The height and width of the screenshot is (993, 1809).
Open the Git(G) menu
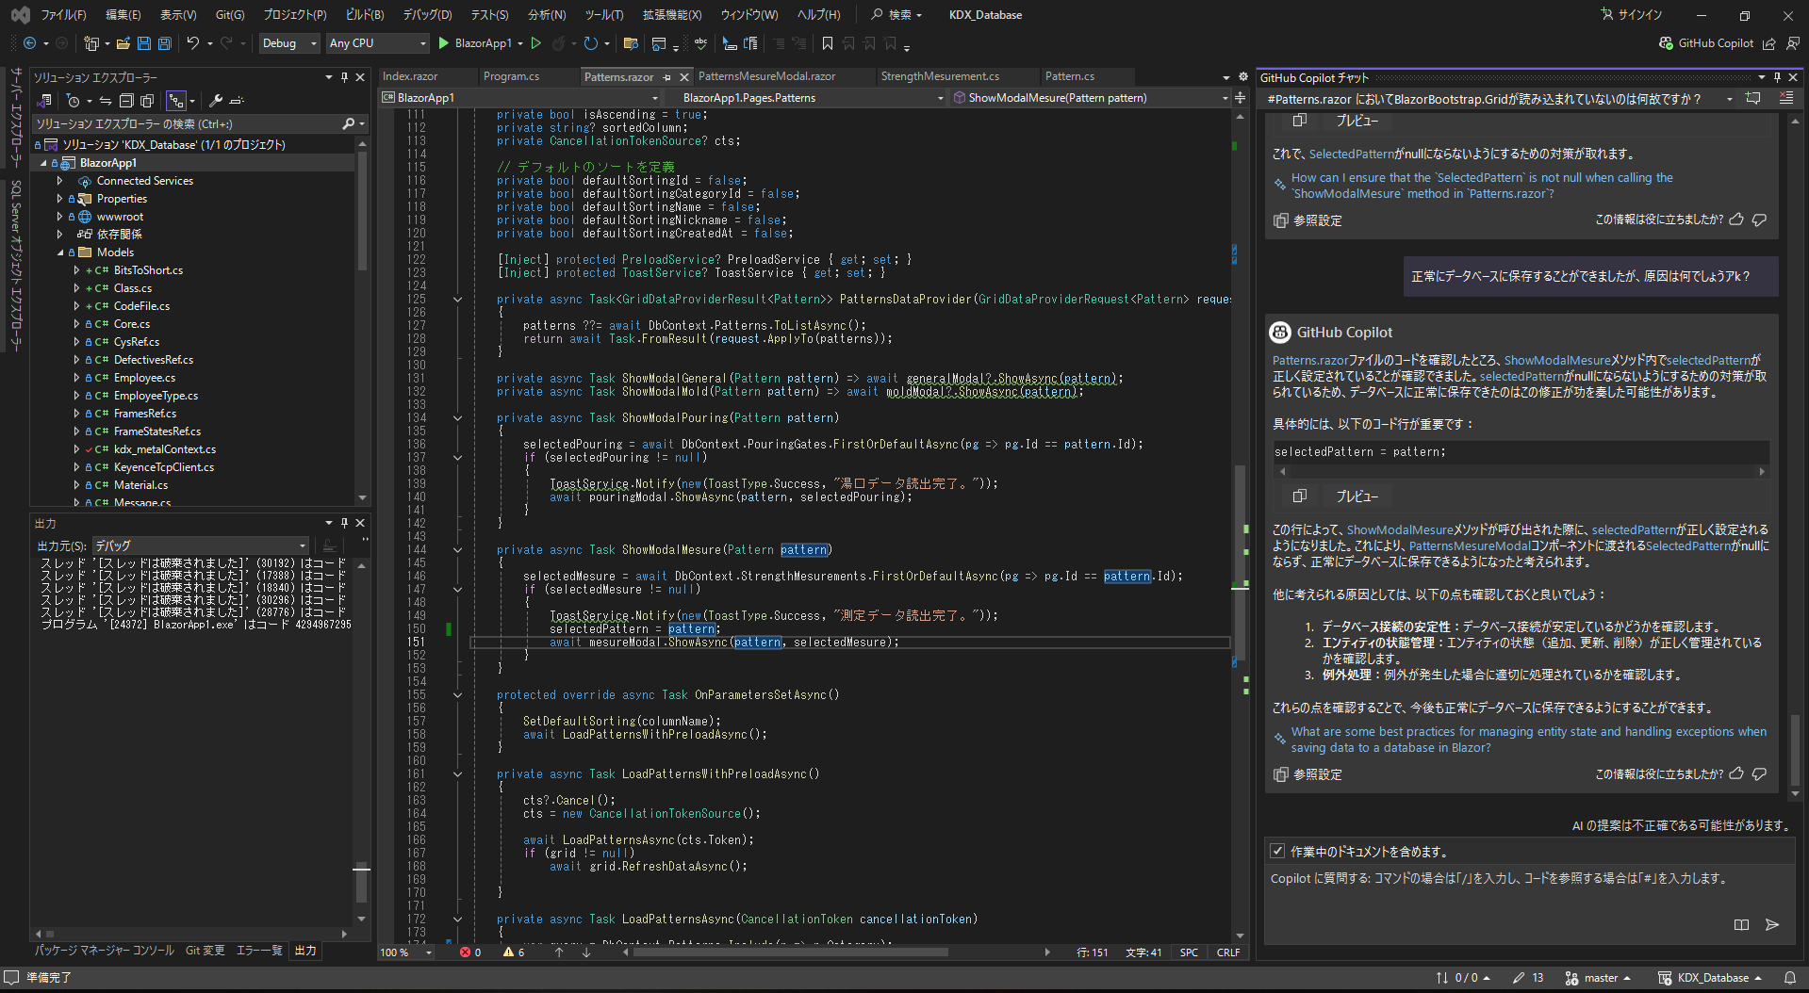(x=229, y=15)
